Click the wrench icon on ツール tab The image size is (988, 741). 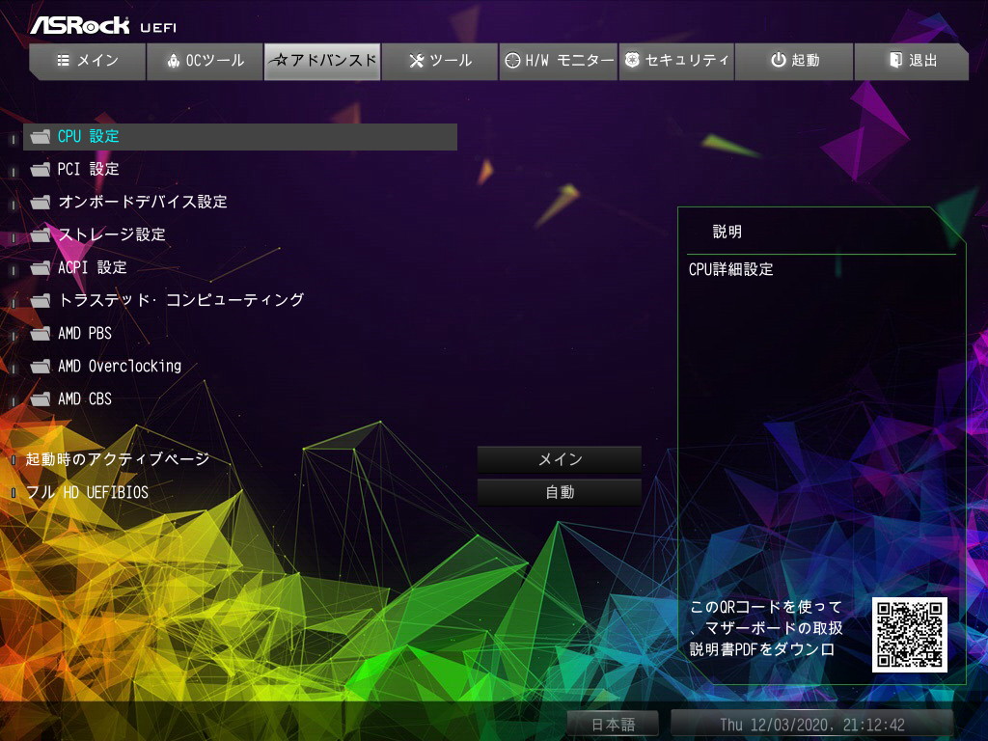pos(417,61)
